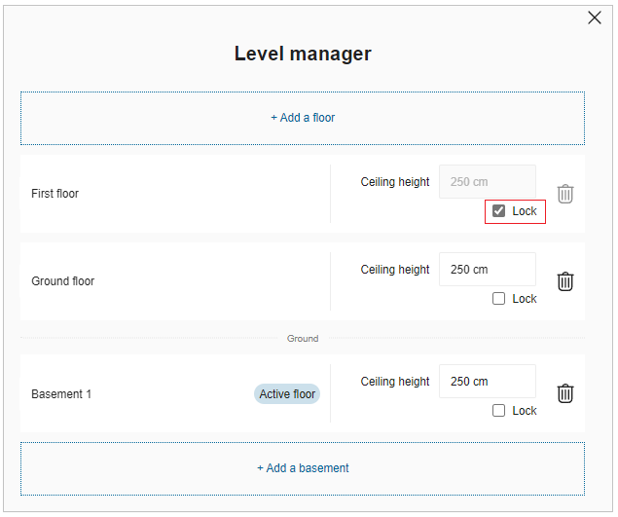Select the Ground floor name label
Screen dimensions: 618x517
click(x=63, y=281)
